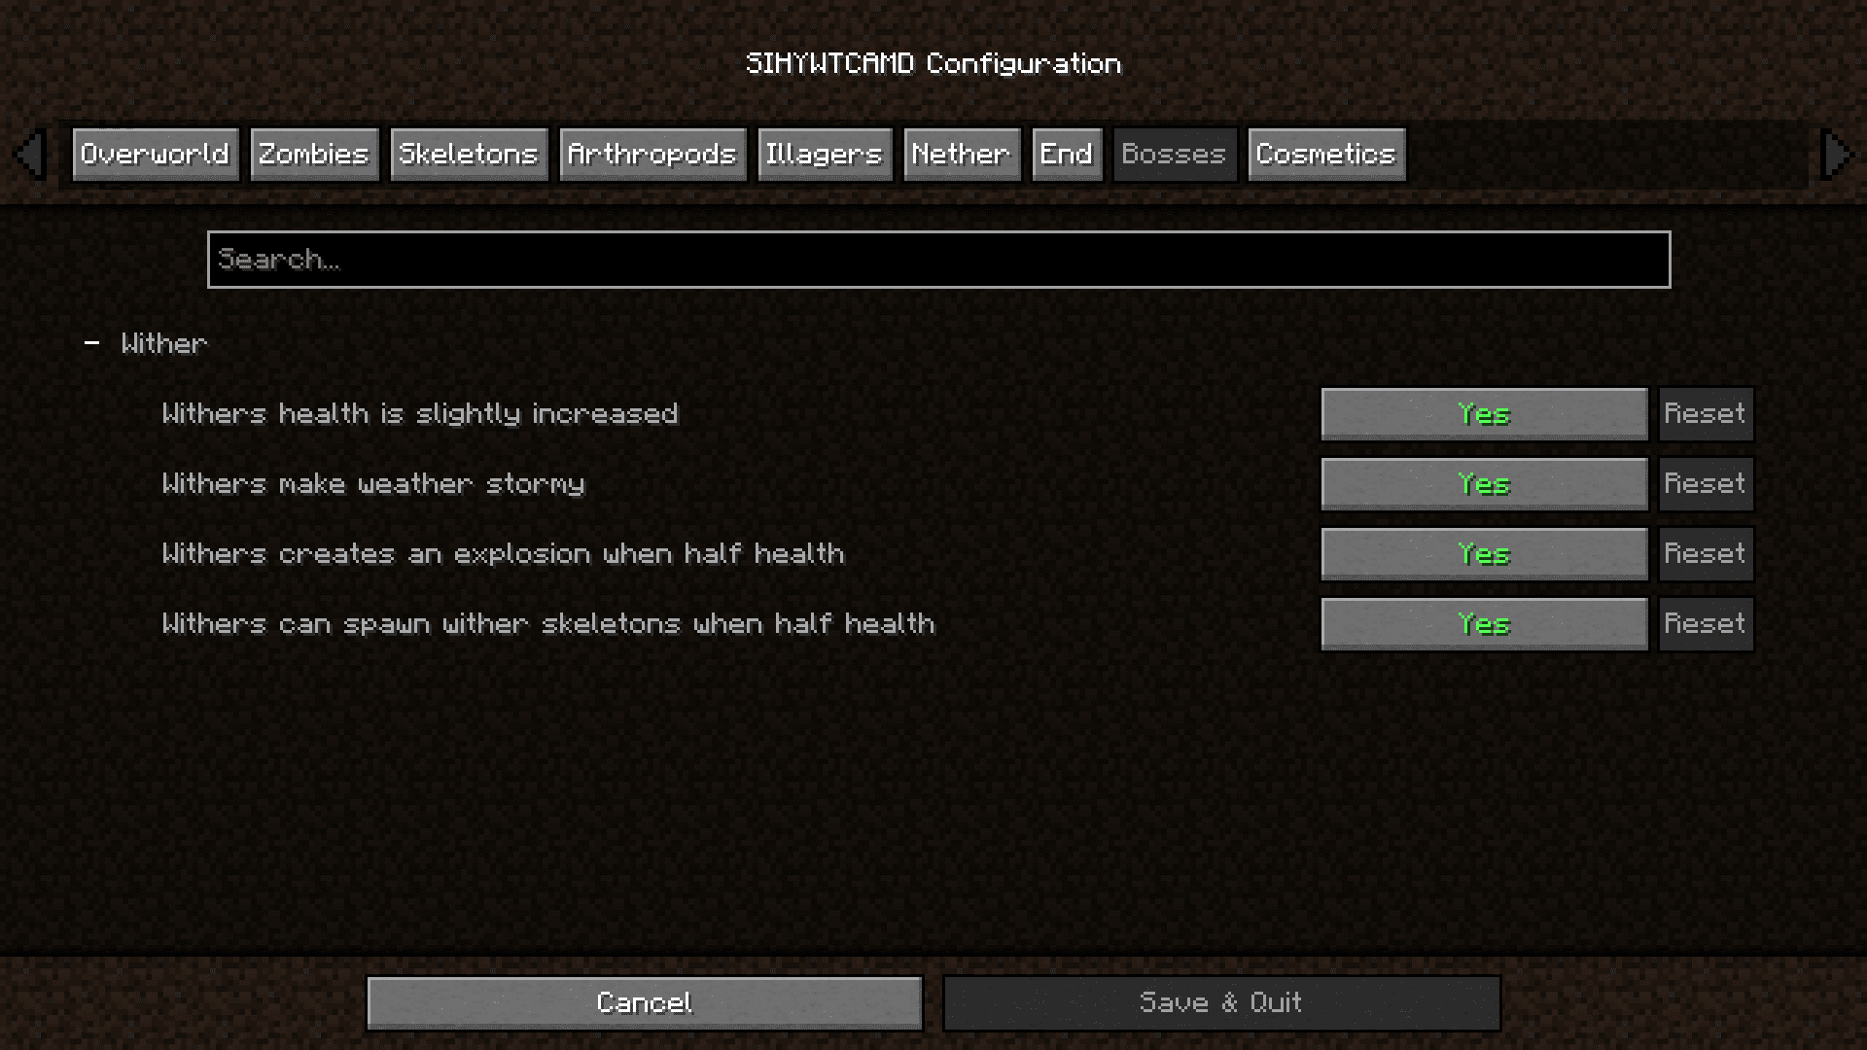The width and height of the screenshot is (1867, 1050).
Task: Open the Nether configuration tab
Action: 963,154
